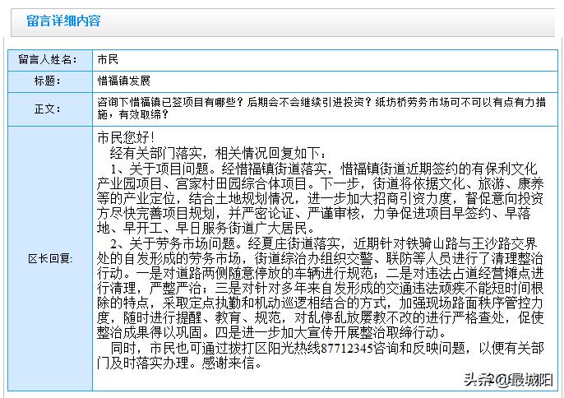The width and height of the screenshot is (564, 398).
Task: Select the 留言人姓名: label cell
Action: tap(50, 60)
